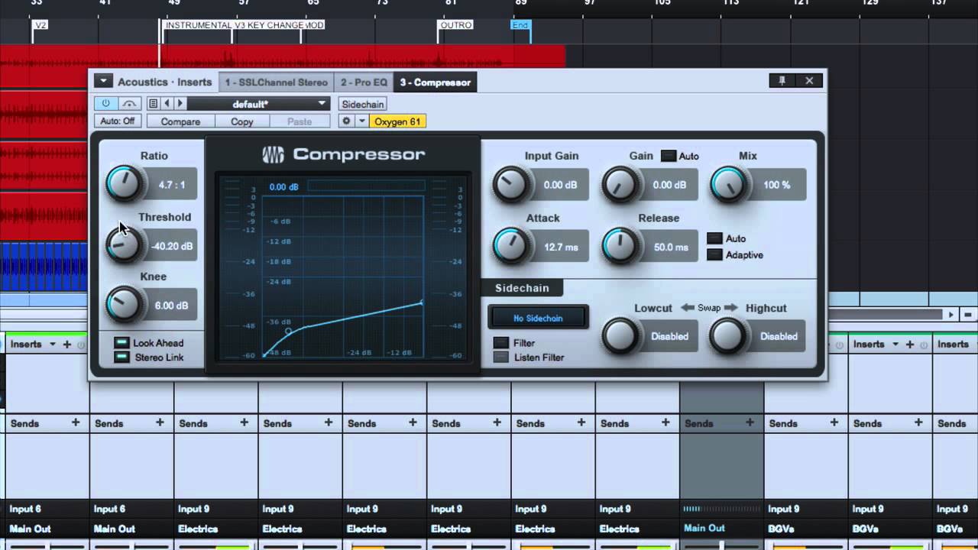Open the light-blue Main Out output selector
978x550 pixels.
point(704,528)
